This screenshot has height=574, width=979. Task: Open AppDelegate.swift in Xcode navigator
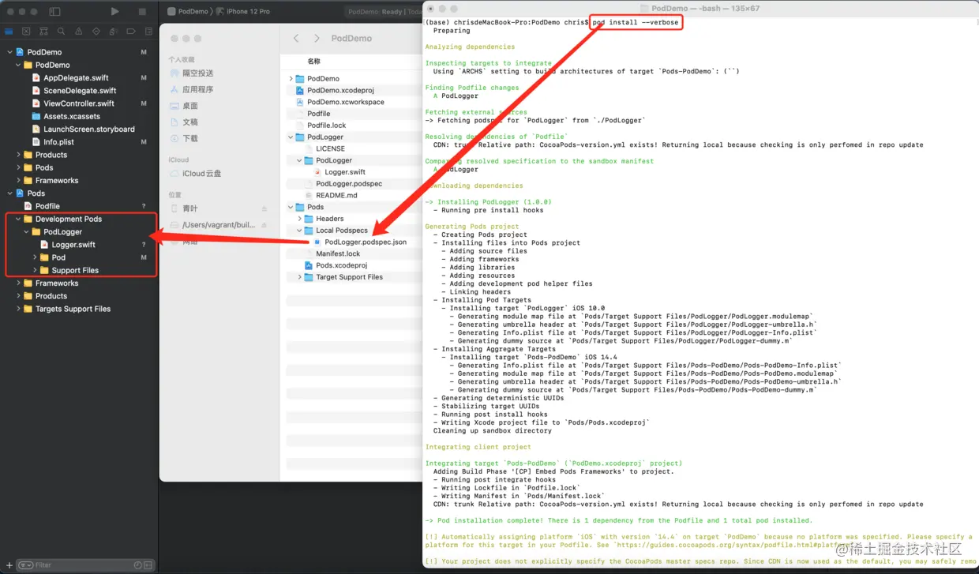coord(77,78)
